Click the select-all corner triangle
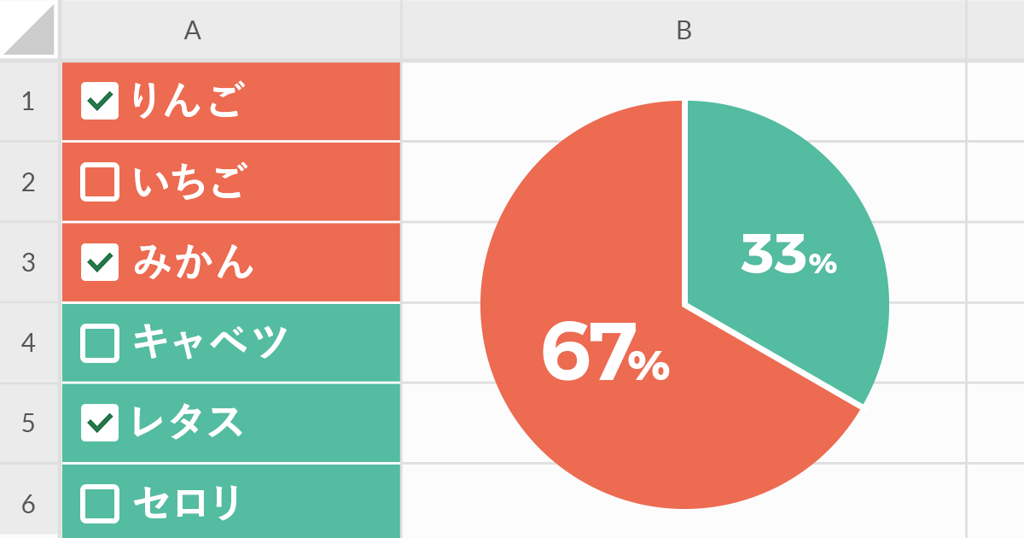This screenshot has height=538, width=1024. (x=30, y=29)
